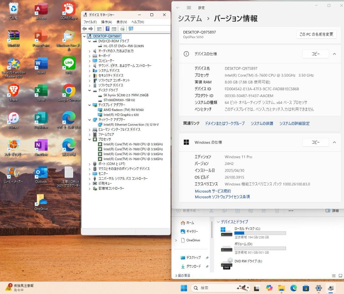Open the See more ellipsis in Explorer
Viewport: 344px width, 294px height.
pyautogui.click(x=291, y=211)
